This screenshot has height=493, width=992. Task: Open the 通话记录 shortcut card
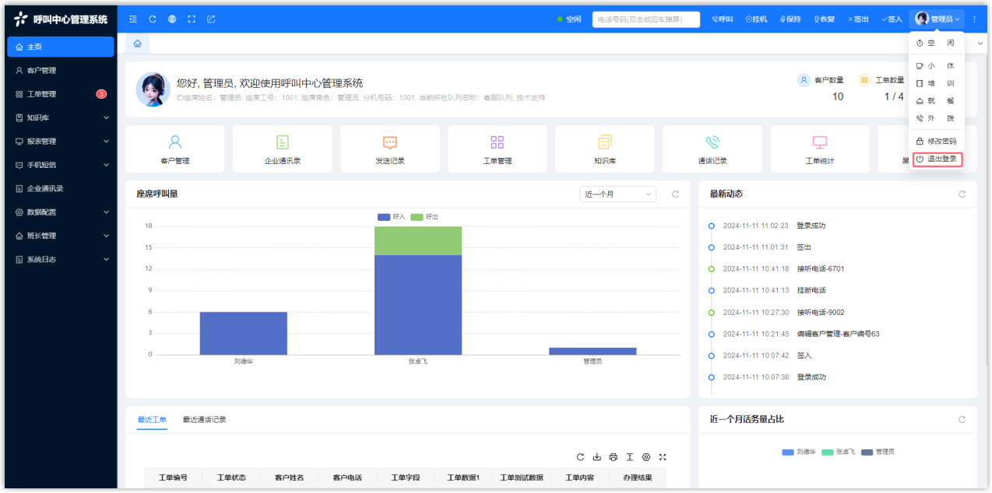pyautogui.click(x=712, y=149)
